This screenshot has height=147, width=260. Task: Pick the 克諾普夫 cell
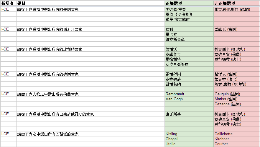pos(189,54)
